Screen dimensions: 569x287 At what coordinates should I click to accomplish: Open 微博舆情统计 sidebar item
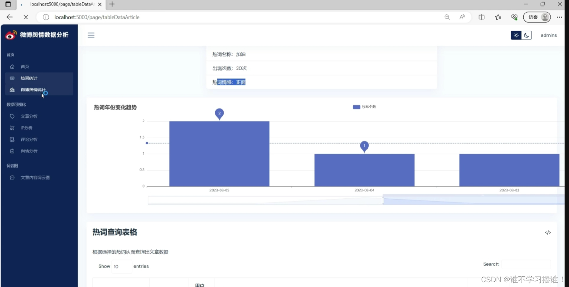click(x=33, y=90)
